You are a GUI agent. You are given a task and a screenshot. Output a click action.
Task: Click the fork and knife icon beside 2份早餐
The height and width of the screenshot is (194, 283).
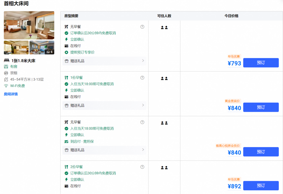point(66,167)
